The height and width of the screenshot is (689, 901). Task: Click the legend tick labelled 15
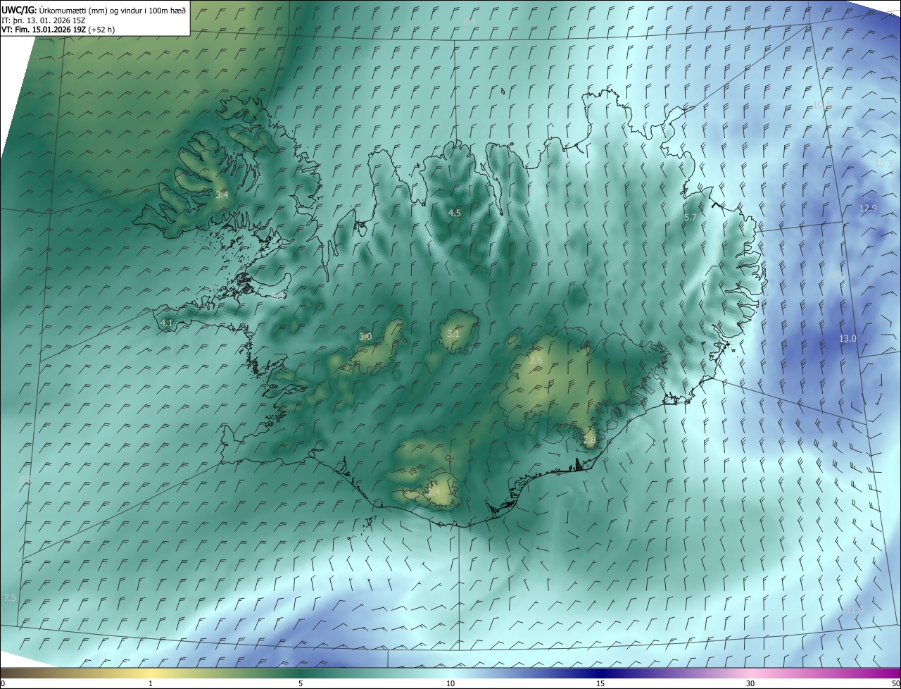(x=600, y=683)
